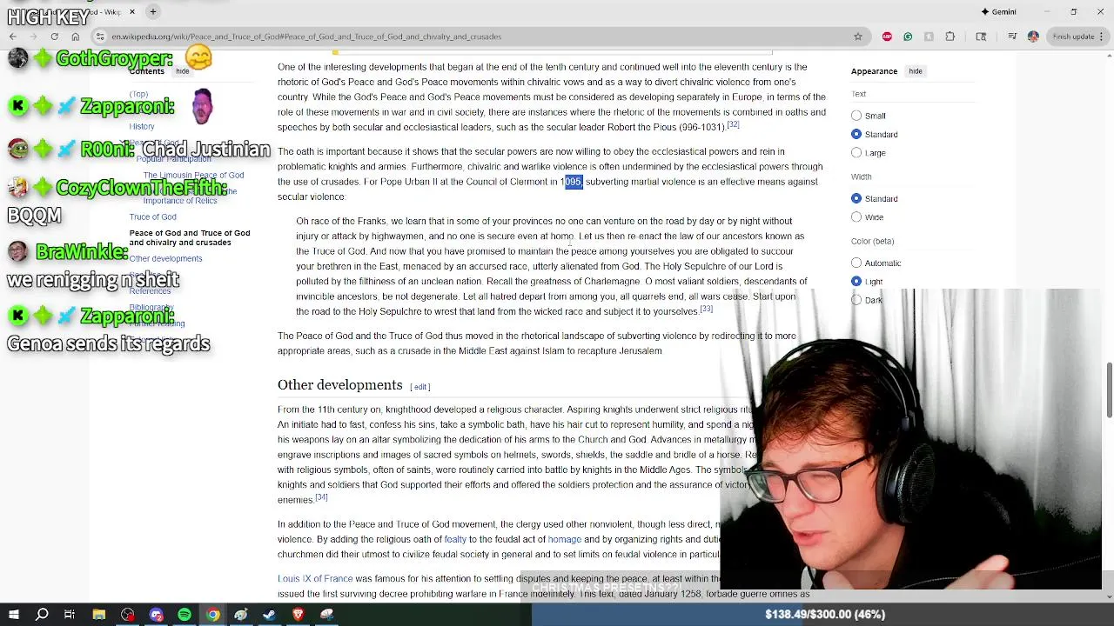
Task: Open Discord from the taskbar
Action: pyautogui.click(x=156, y=615)
